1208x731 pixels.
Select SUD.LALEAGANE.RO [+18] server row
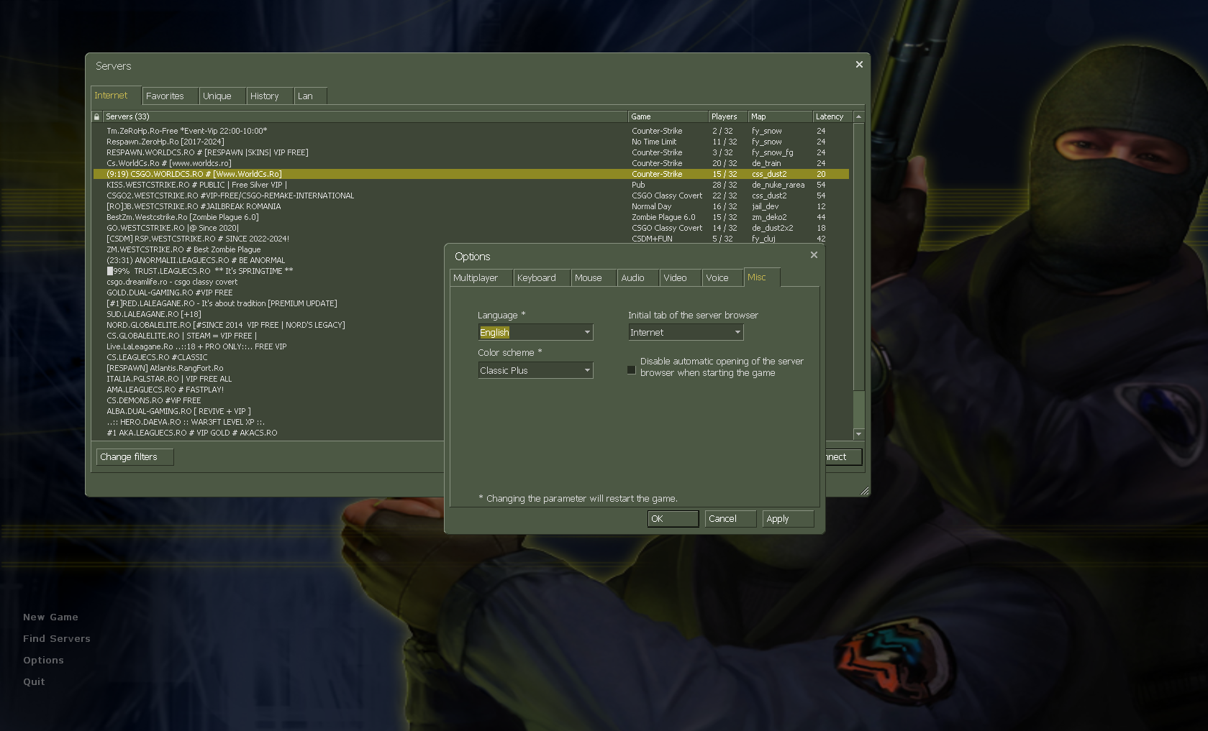[269, 314]
